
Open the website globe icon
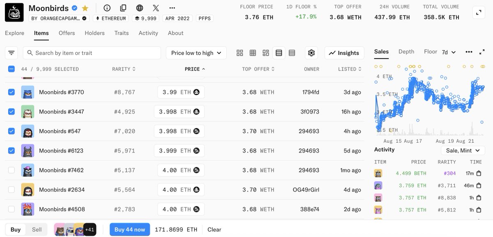point(140,8)
